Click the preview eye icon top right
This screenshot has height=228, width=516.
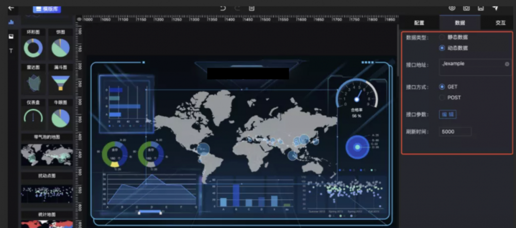click(452, 8)
